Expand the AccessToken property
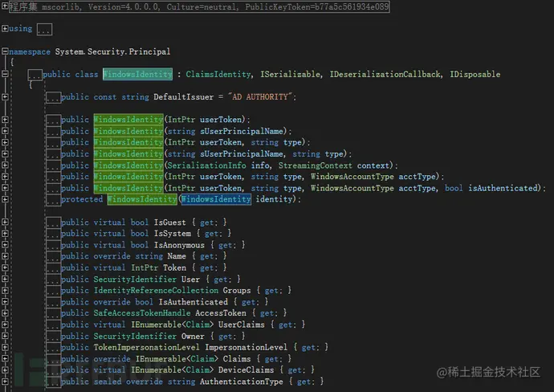This screenshot has width=554, height=392. tap(5, 313)
